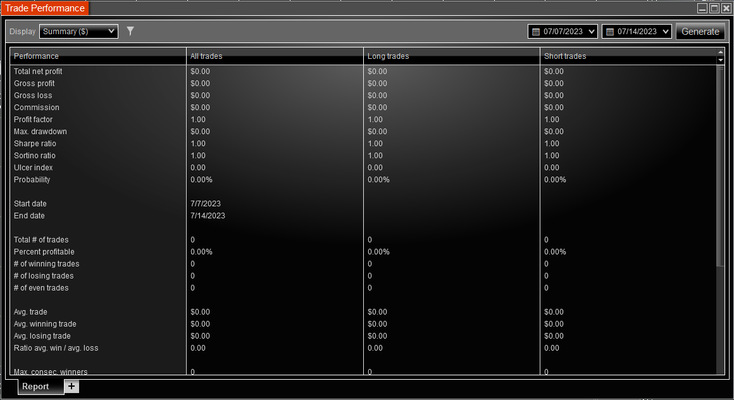Click the Performance column header
This screenshot has height=400, width=734.
[x=98, y=56]
